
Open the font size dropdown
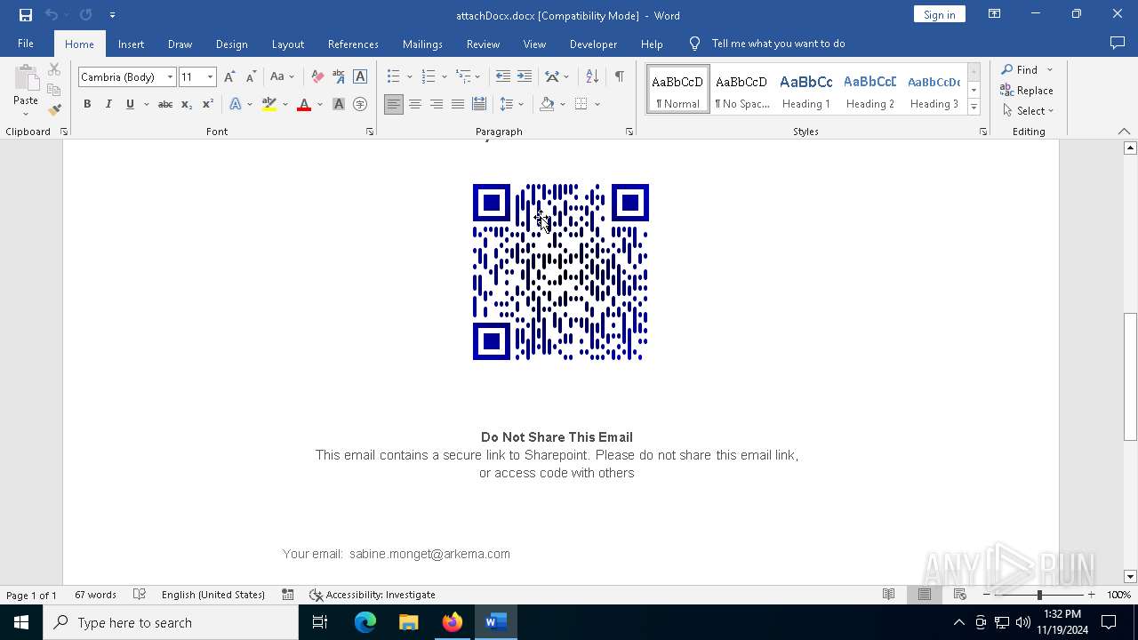(211, 77)
